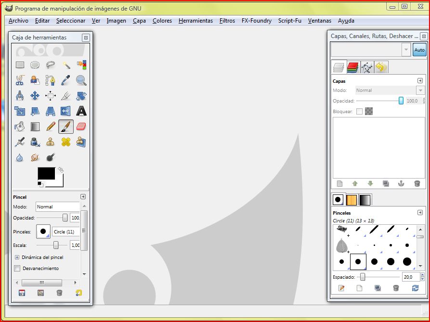Screen dimensions: 430x322
Task: Switch to the patterns tab
Action: coord(352,200)
